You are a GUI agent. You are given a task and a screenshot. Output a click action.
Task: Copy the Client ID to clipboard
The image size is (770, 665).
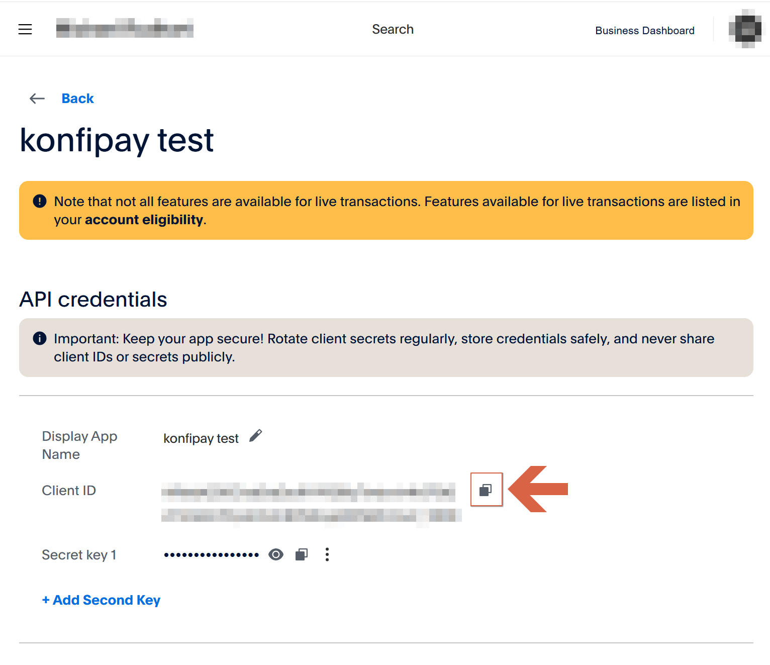[x=486, y=490]
